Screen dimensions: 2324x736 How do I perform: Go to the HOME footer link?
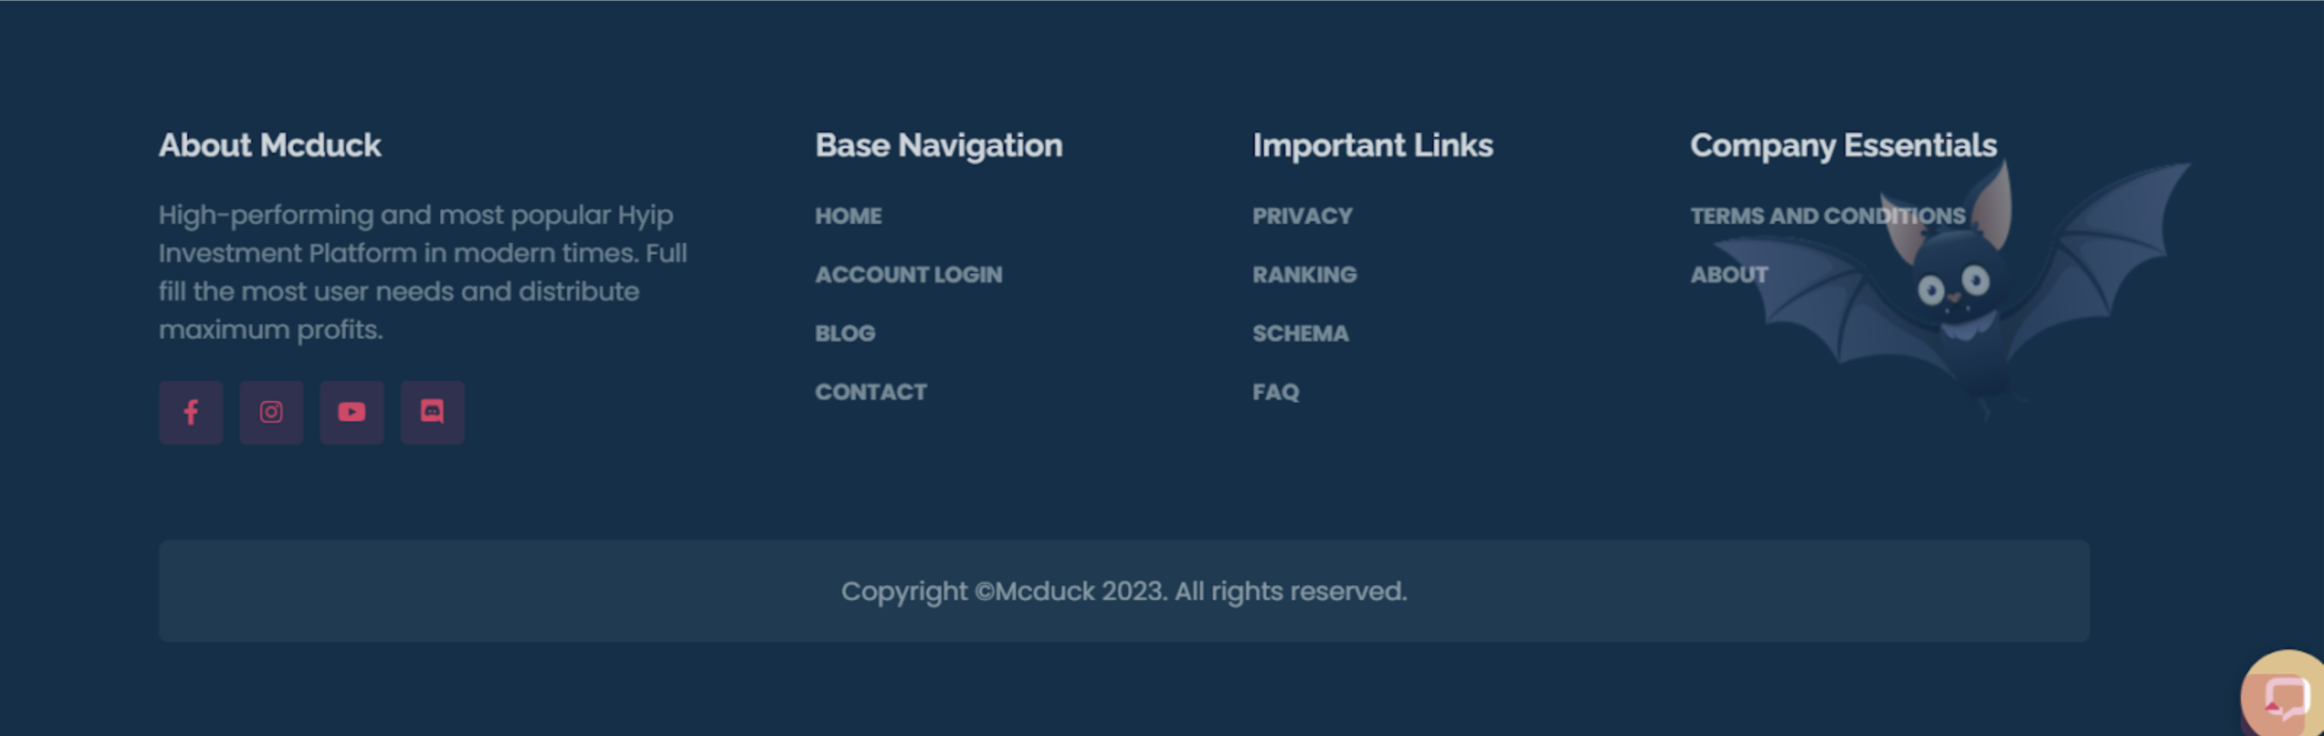(848, 216)
